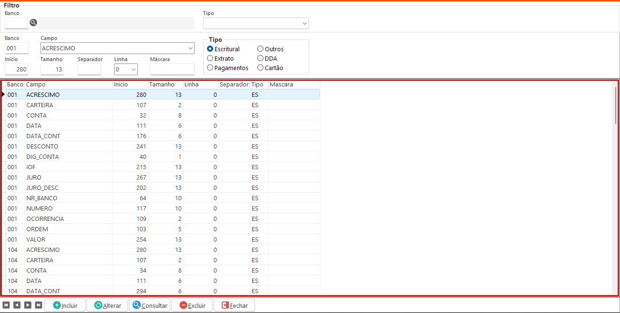620x313 pixels.
Task: Close the window with Fechar
Action: pyautogui.click(x=234, y=305)
